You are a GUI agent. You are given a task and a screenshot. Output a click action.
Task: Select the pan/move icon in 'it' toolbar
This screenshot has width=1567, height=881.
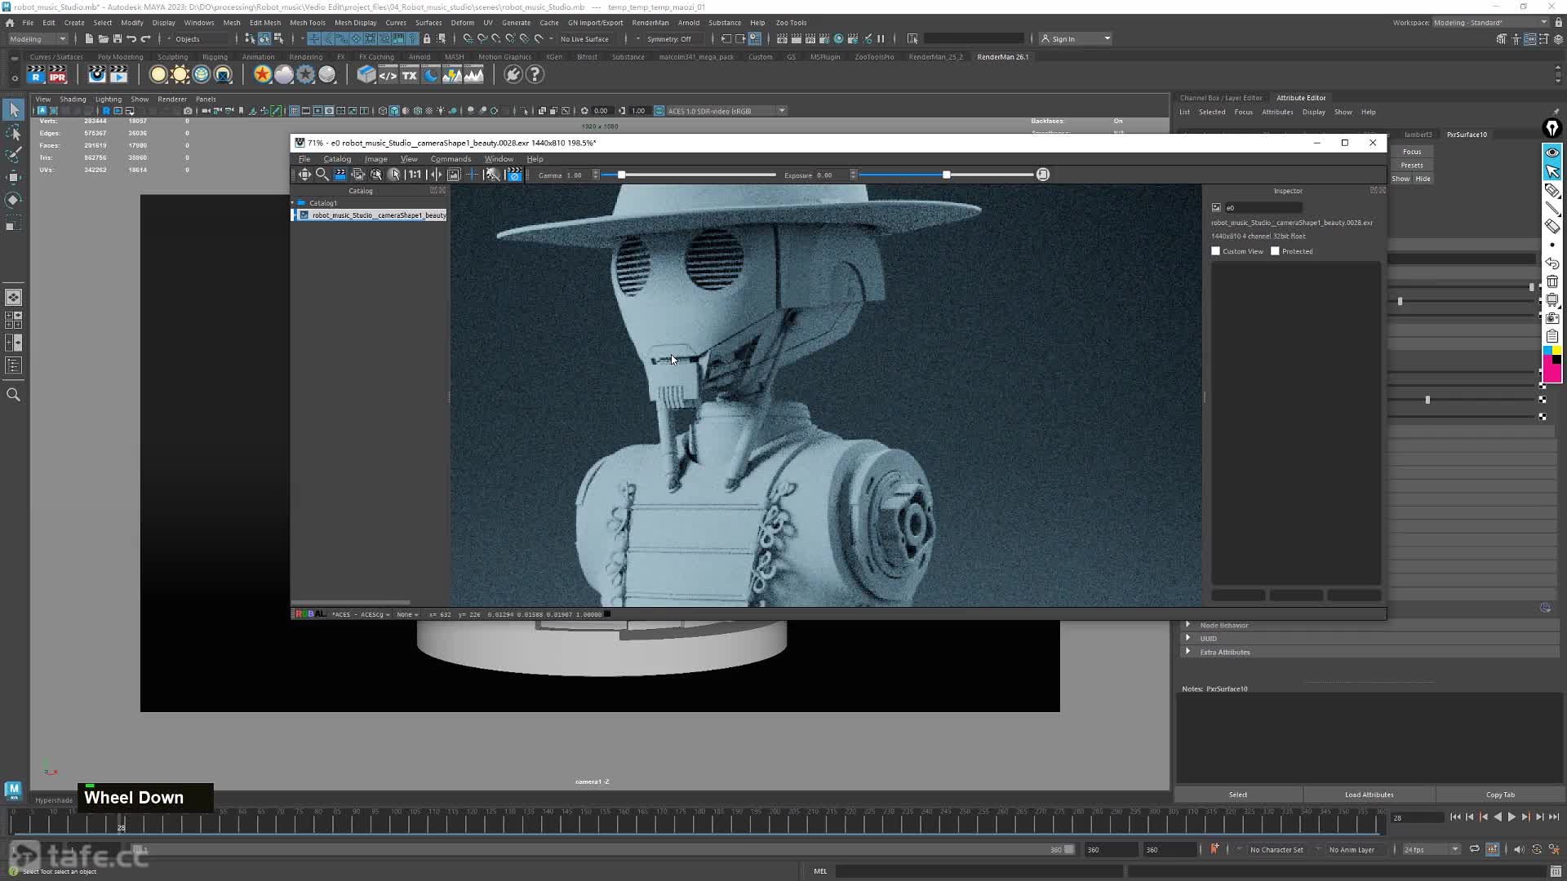(x=304, y=175)
